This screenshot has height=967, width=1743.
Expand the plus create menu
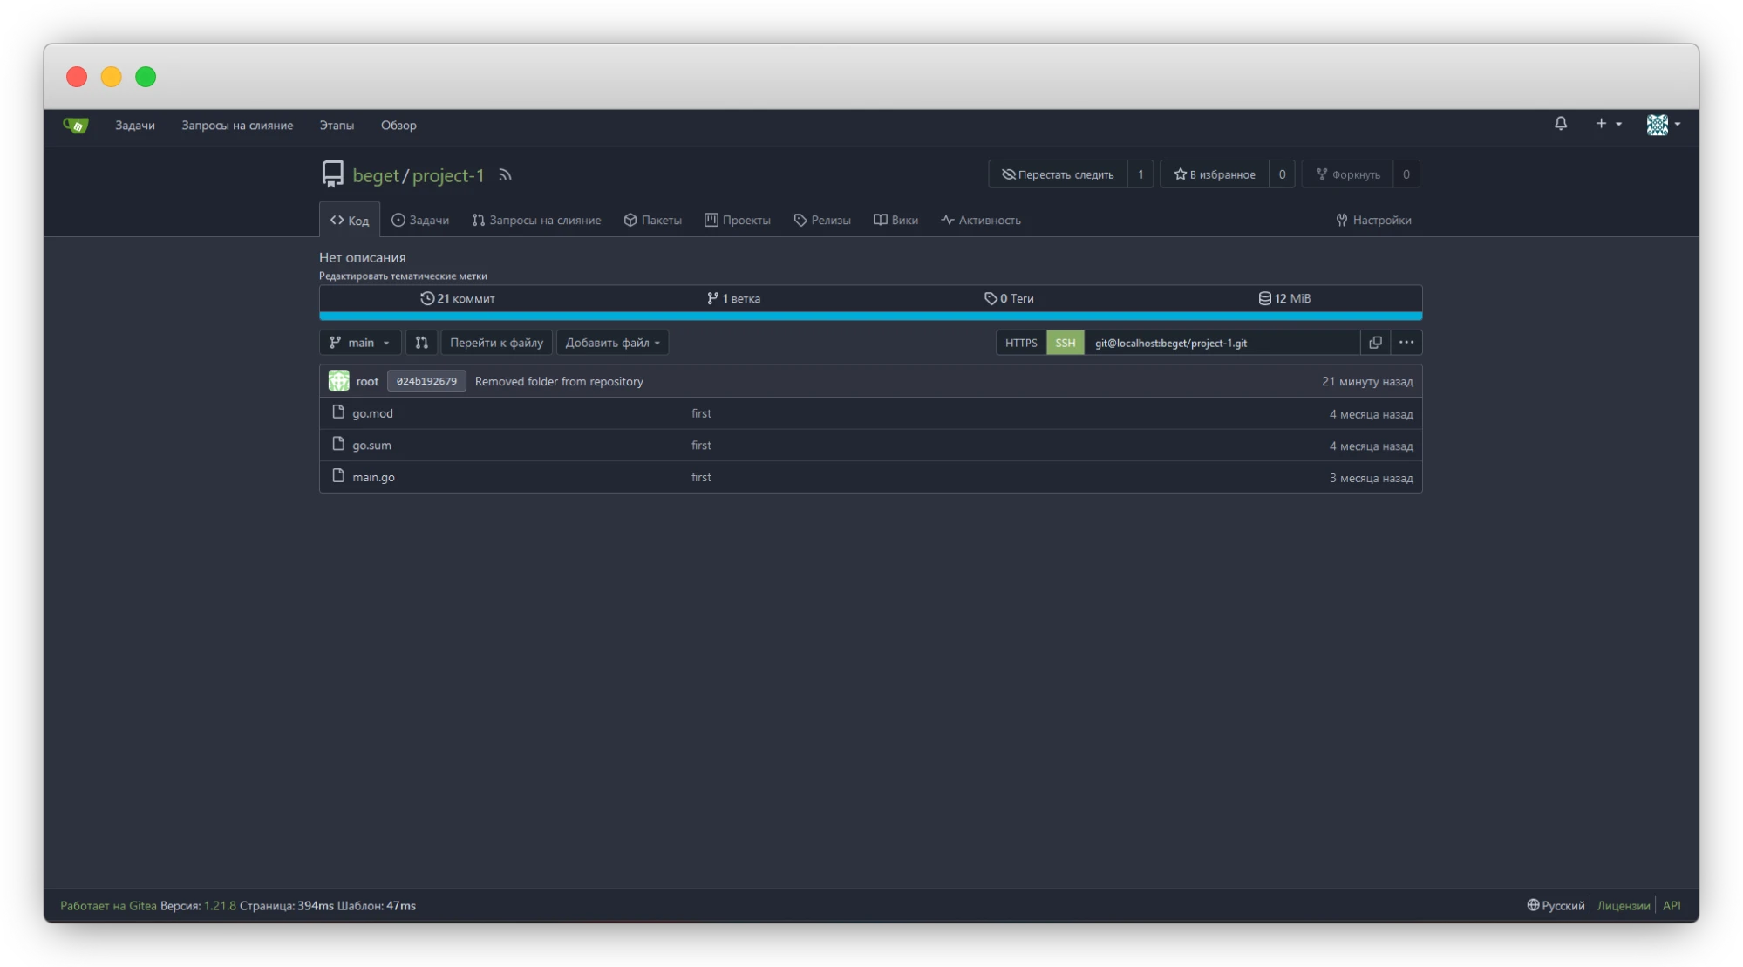1607,124
